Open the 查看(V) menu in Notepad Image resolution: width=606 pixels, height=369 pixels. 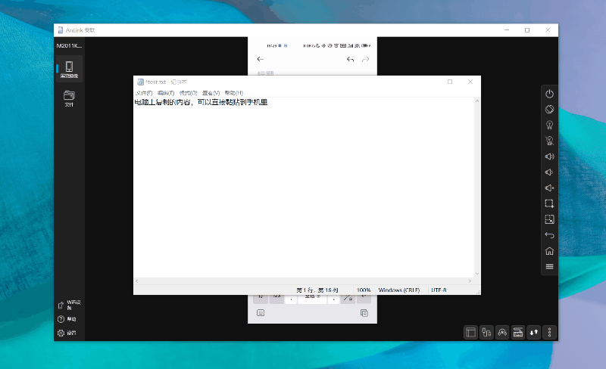point(211,93)
